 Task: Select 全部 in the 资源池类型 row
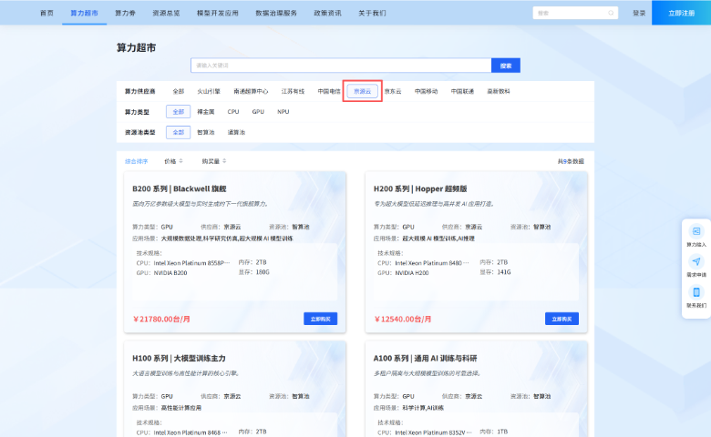pos(178,132)
